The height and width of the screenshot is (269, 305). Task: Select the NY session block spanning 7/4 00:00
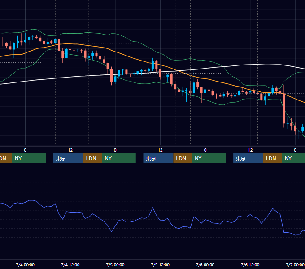29,158
